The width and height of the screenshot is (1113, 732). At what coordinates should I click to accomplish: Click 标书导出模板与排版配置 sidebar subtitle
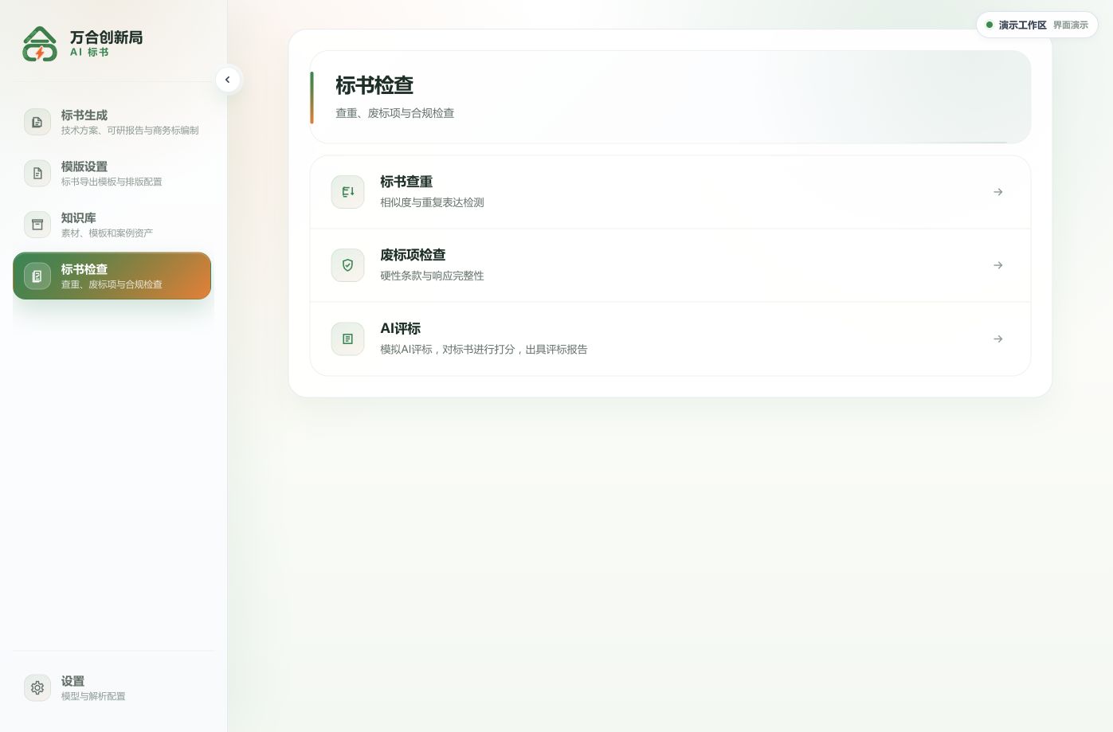tap(112, 182)
